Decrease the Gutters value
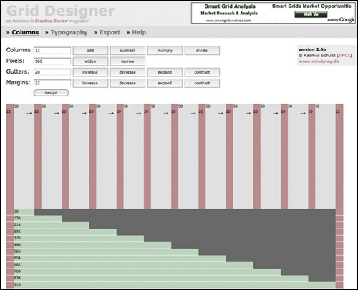The image size is (358, 290). 127,72
